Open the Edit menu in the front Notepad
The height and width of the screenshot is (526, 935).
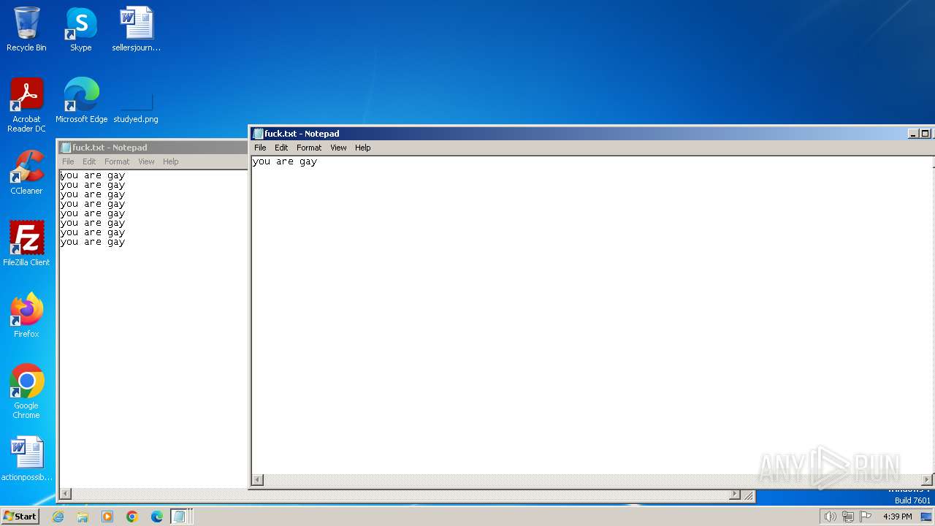281,148
